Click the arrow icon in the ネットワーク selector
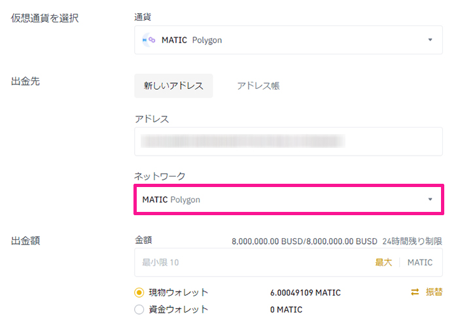Screen dimensions: 458x327 point(430,199)
